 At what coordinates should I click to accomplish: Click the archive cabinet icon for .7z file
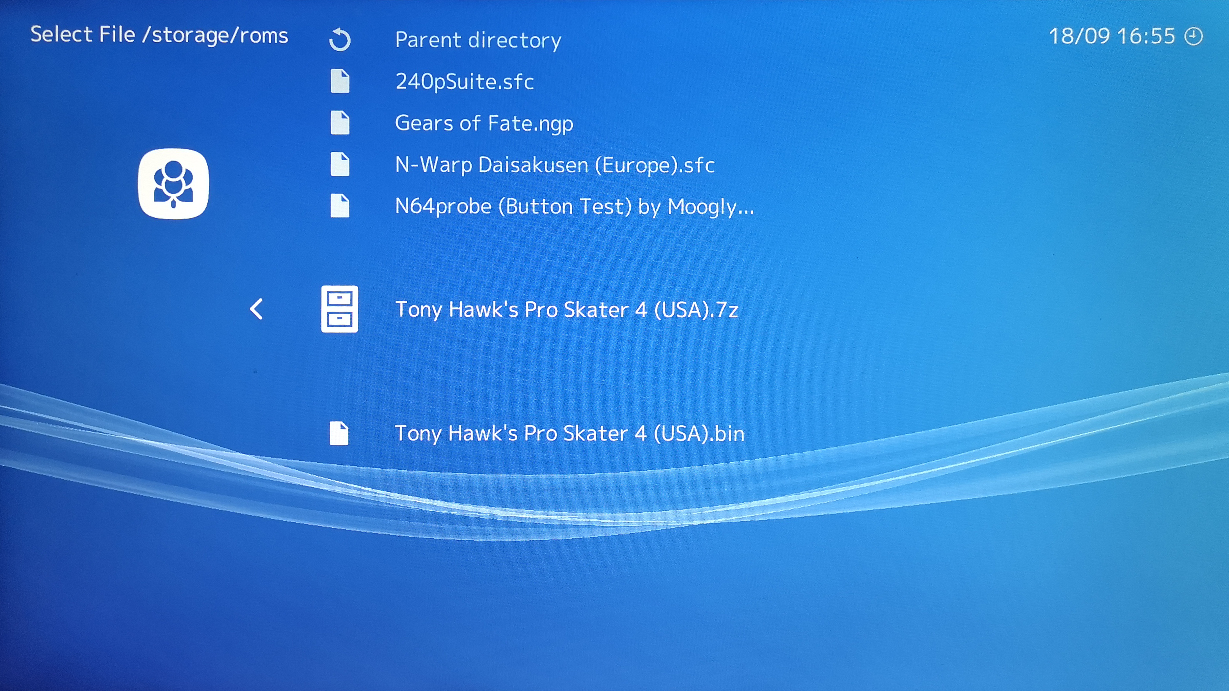pyautogui.click(x=339, y=309)
